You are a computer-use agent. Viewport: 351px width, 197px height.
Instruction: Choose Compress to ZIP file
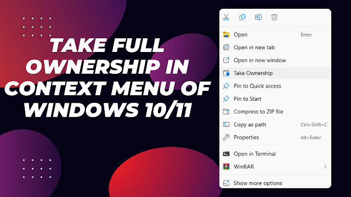coord(275,112)
